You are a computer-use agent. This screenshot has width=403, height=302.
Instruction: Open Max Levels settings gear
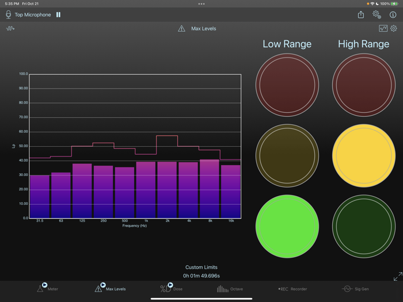[393, 28]
